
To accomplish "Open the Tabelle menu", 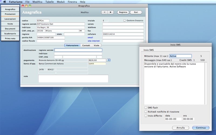I will pyautogui.click(x=49, y=2).
